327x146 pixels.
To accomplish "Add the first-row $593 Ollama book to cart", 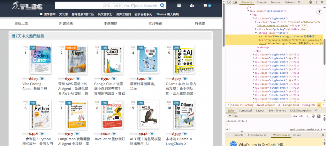I will coord(185,79).
